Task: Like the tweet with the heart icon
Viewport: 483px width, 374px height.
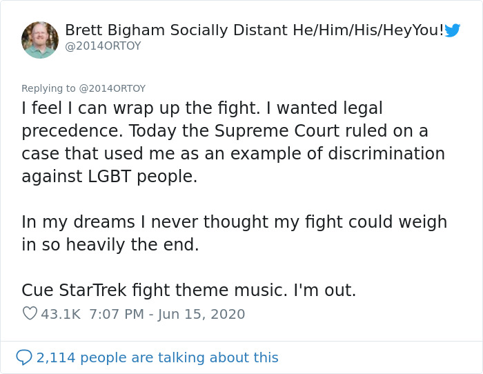Action: 30,314
